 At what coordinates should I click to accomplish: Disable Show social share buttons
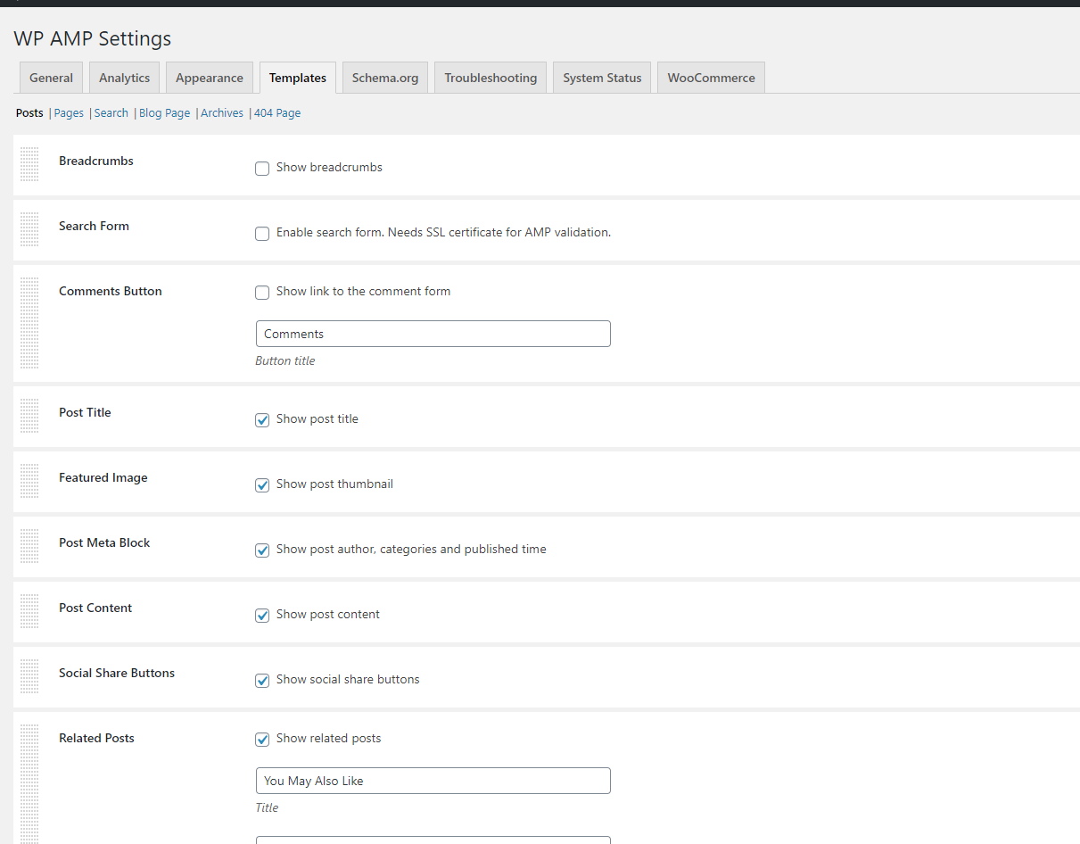click(262, 681)
